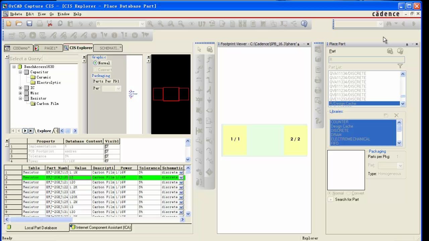Expand the IC tree node
Viewport: 429px width, 241px height.
coord(20,88)
